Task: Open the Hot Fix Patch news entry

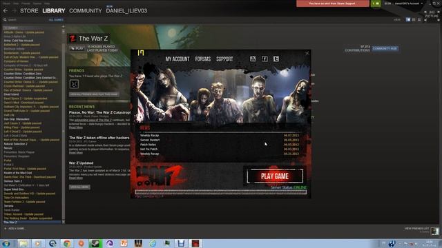Action: (149, 149)
